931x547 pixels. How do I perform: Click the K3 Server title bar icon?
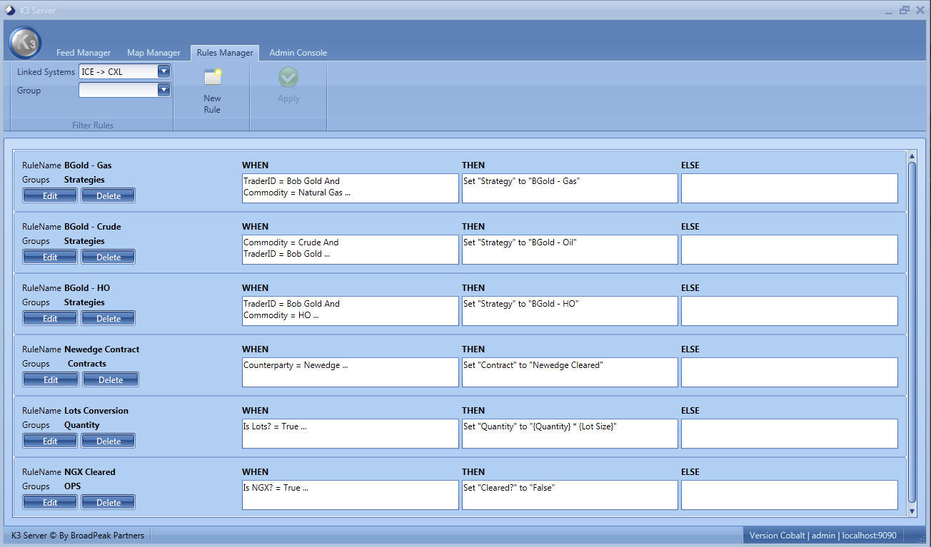(10, 10)
